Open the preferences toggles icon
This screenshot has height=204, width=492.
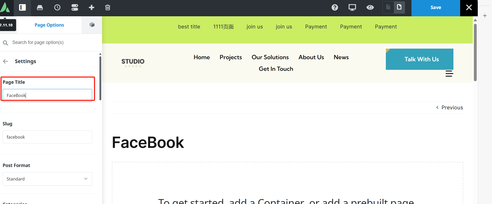75,7
